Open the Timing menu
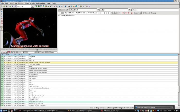This screenshot has height=112, width=180. coord(21,3)
